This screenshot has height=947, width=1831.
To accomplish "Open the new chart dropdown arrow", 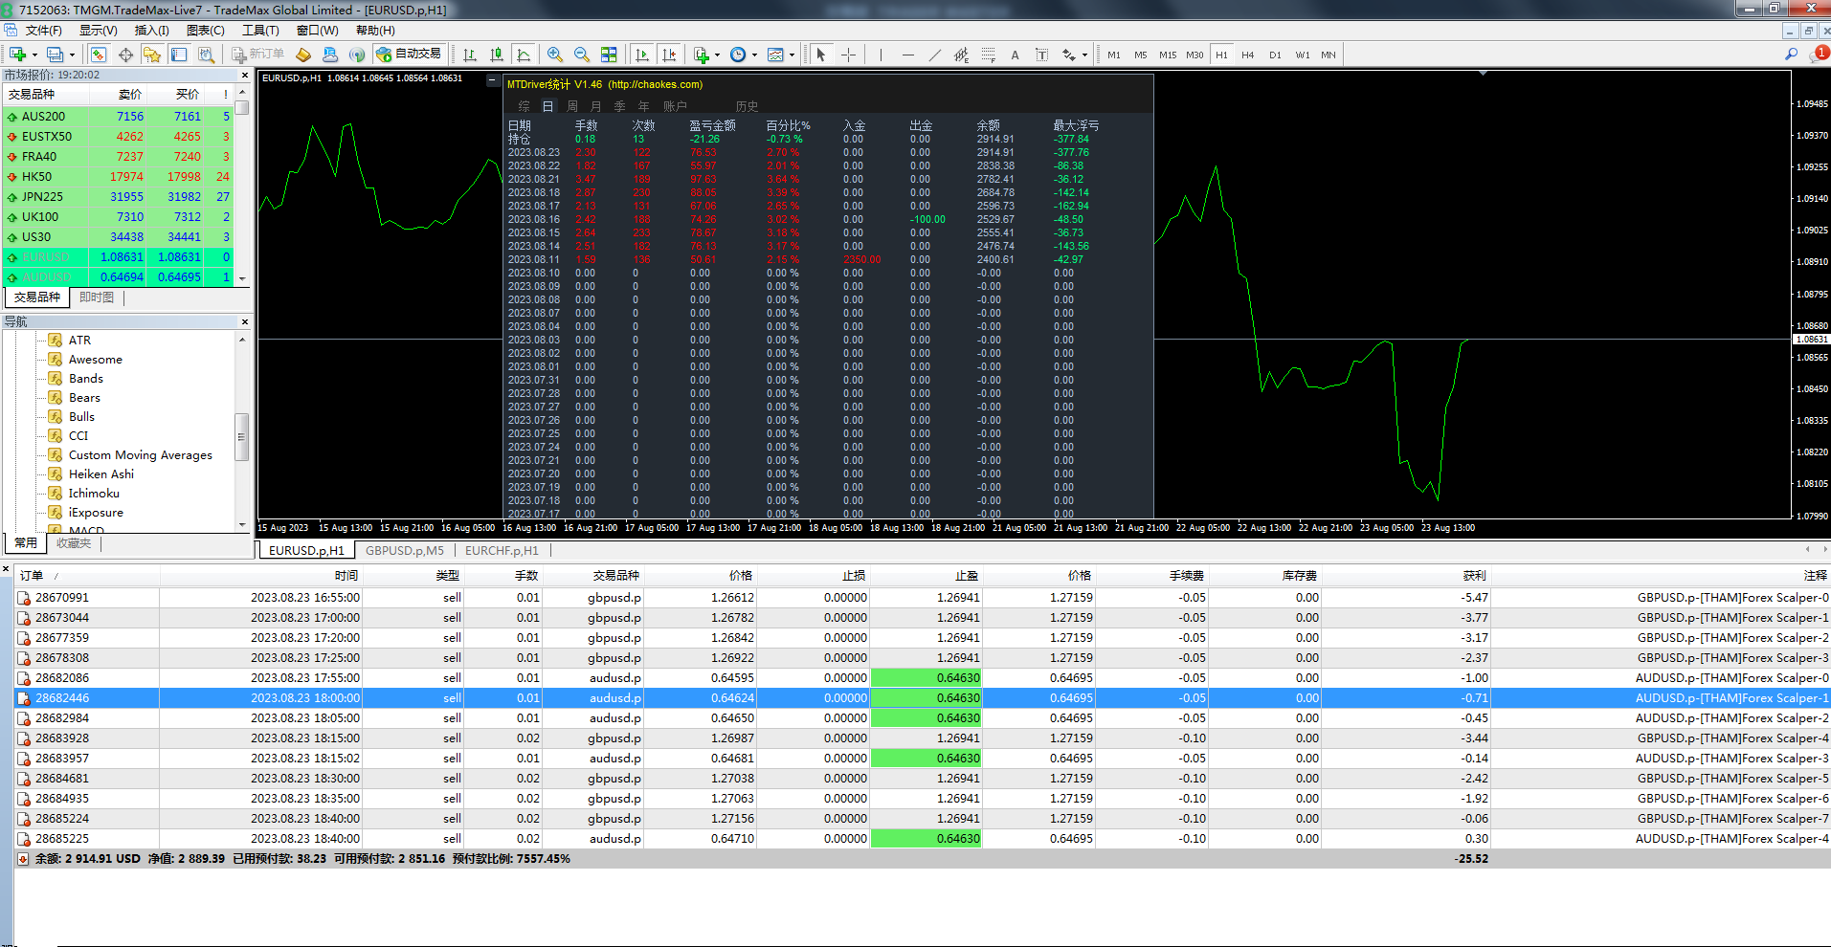I will click(x=34, y=55).
